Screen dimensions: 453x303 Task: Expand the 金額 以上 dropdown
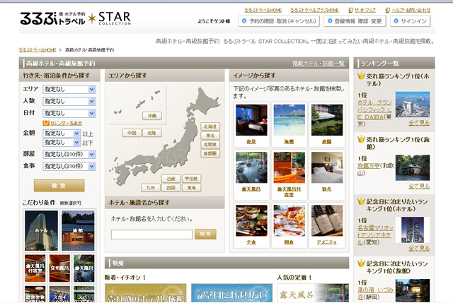[x=62, y=133]
